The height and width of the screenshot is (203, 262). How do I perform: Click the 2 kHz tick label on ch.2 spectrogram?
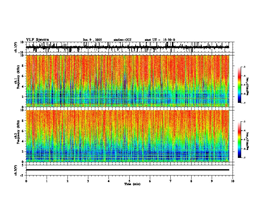(x=23, y=152)
